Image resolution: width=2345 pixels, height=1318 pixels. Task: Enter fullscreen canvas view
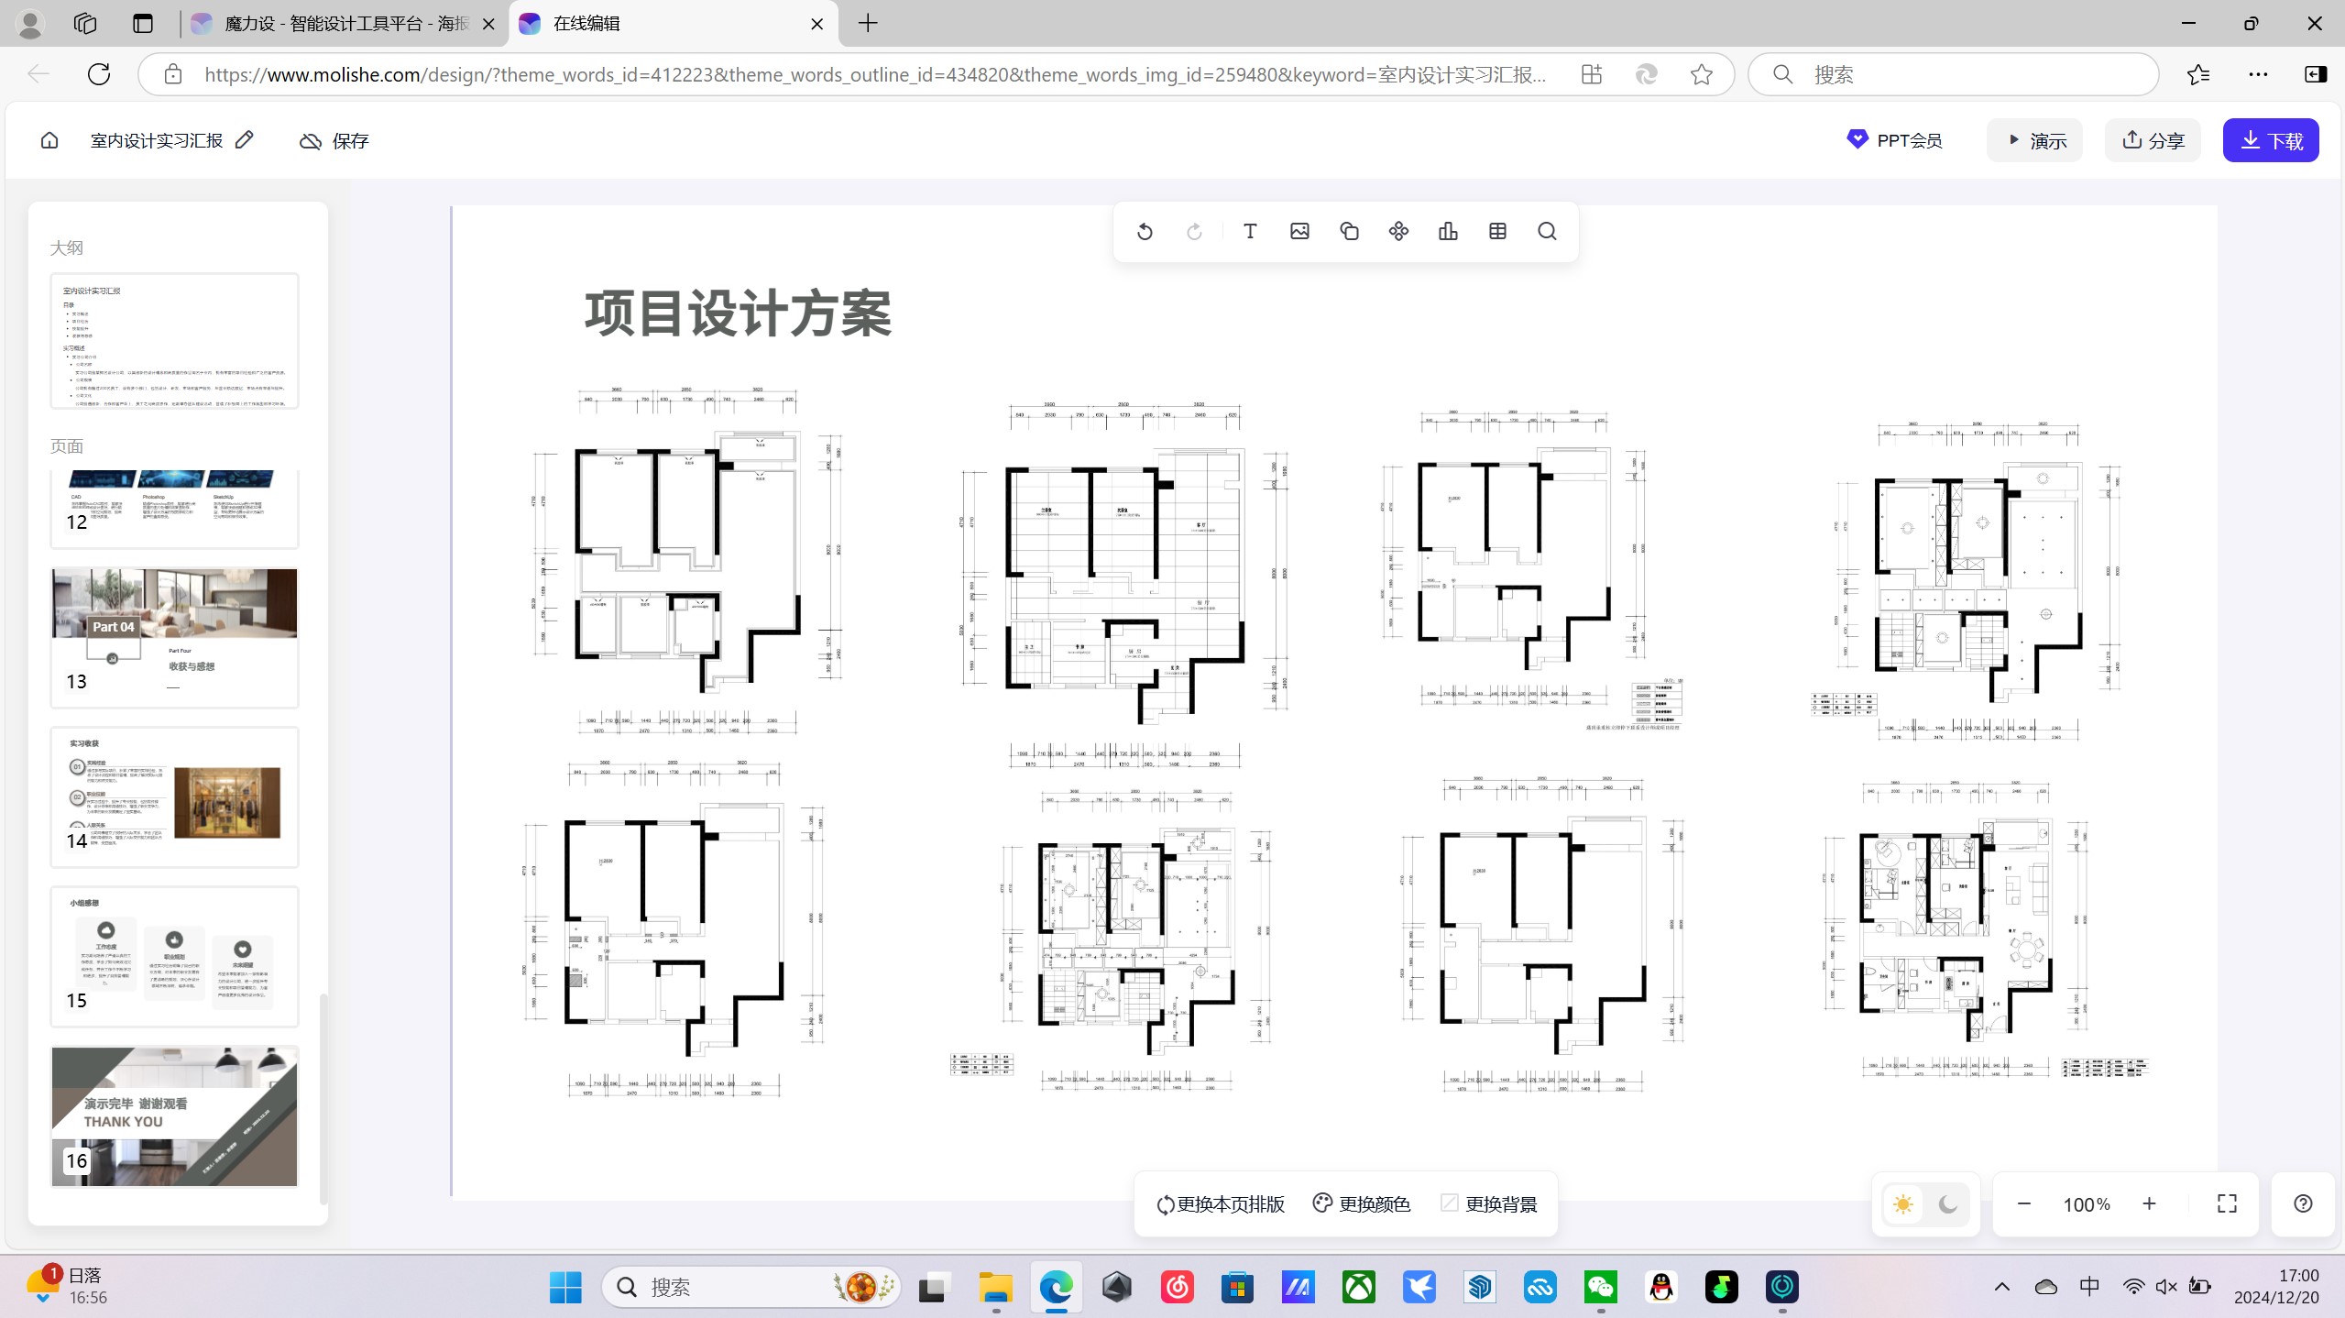tap(2227, 1204)
